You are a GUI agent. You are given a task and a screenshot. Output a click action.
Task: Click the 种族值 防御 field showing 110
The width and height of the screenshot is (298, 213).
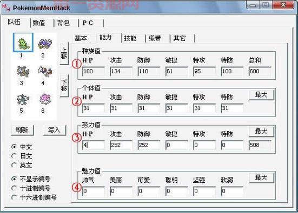coord(149,71)
